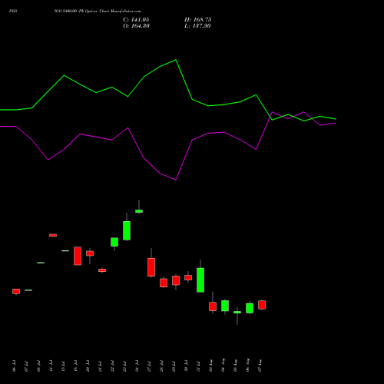
Task: Click the 07 Aug date axis label
Action: [260, 366]
